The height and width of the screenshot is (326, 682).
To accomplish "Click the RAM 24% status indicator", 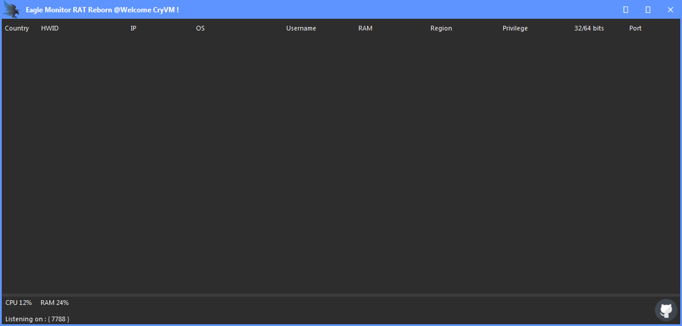I will [x=55, y=303].
